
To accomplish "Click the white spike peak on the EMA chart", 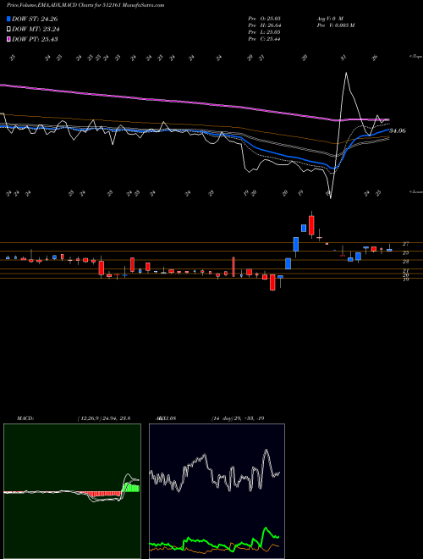I will pyautogui.click(x=346, y=74).
